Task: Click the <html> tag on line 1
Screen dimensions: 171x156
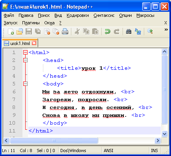Action: pyautogui.click(x=39, y=53)
